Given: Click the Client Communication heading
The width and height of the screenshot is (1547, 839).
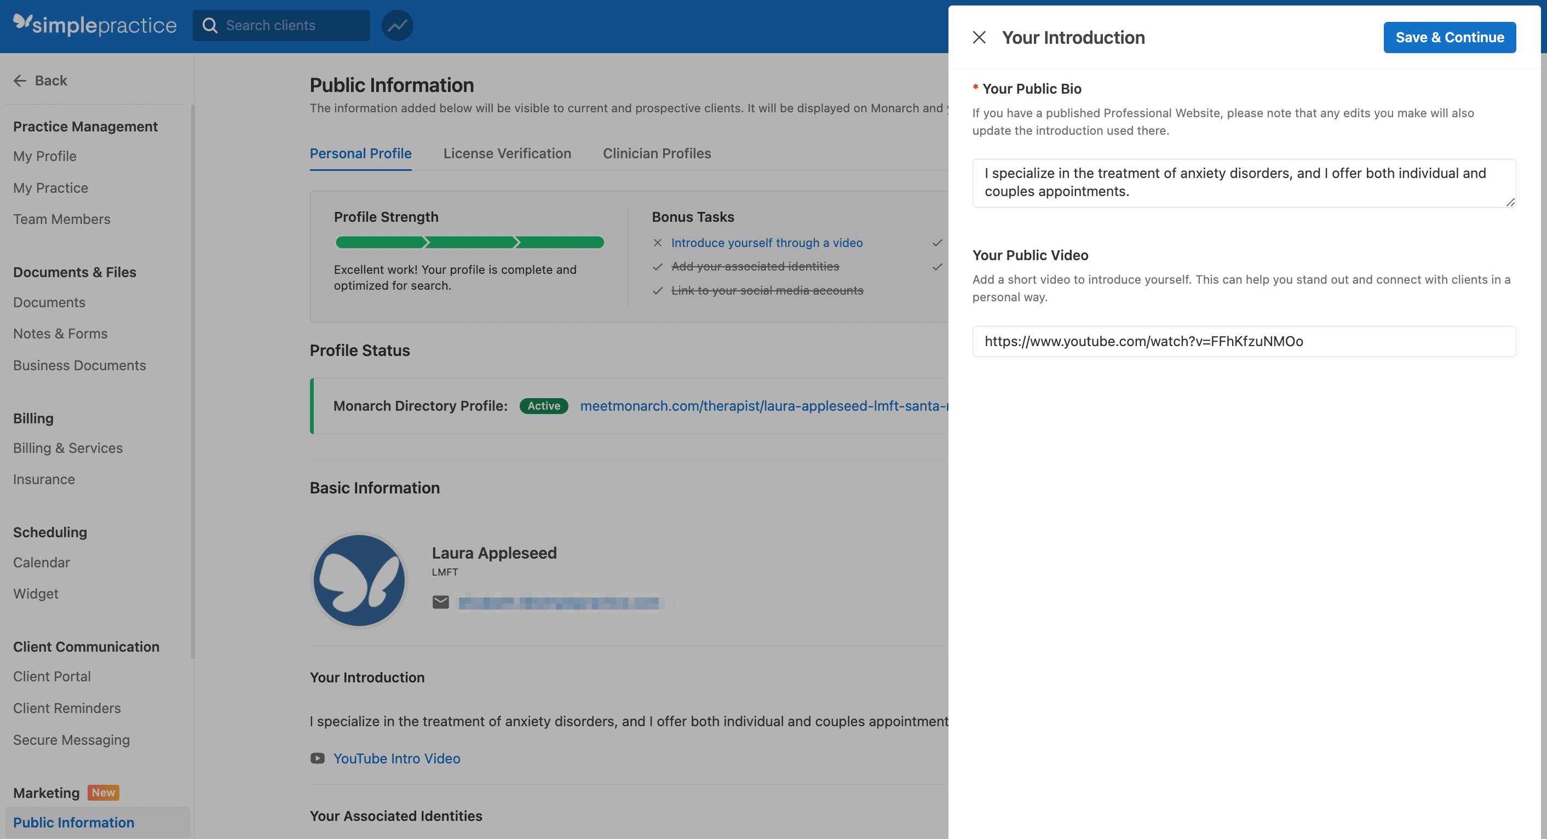Looking at the screenshot, I should (x=86, y=647).
